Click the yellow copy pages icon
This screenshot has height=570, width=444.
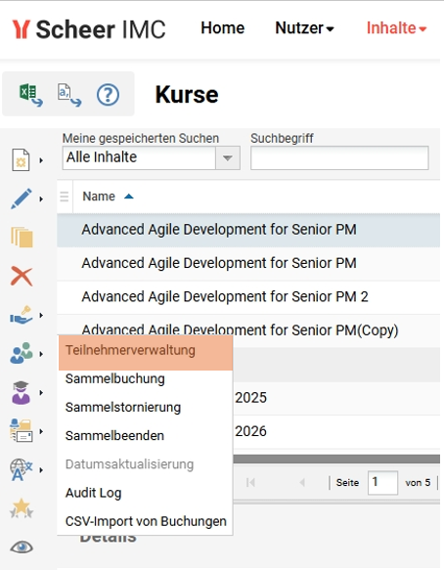click(22, 237)
